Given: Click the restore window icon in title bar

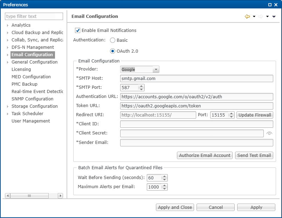Looking at the screenshot, I should click(269, 4).
